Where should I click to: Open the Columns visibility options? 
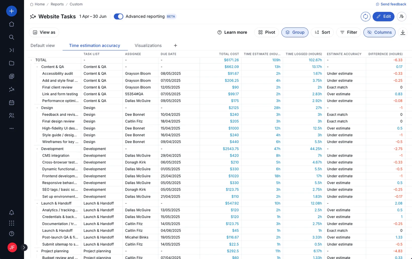pos(379,32)
